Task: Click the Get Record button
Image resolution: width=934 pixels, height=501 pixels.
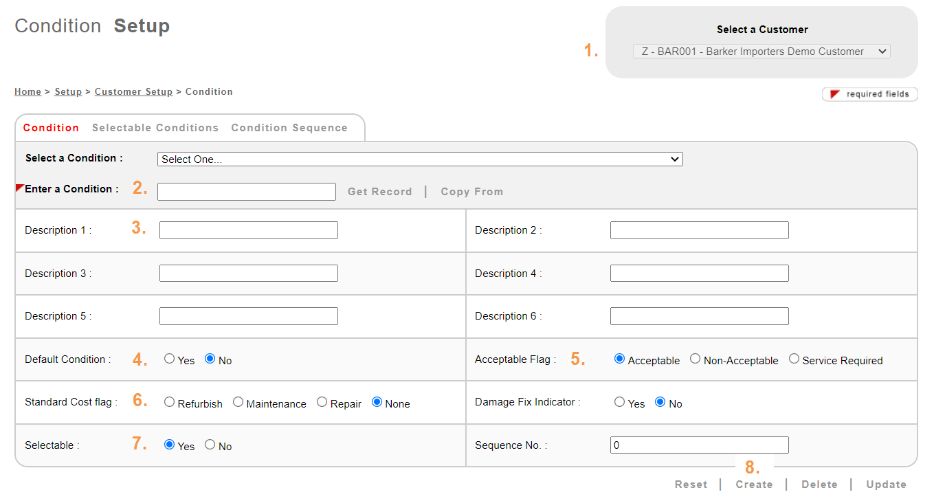Action: (x=379, y=192)
